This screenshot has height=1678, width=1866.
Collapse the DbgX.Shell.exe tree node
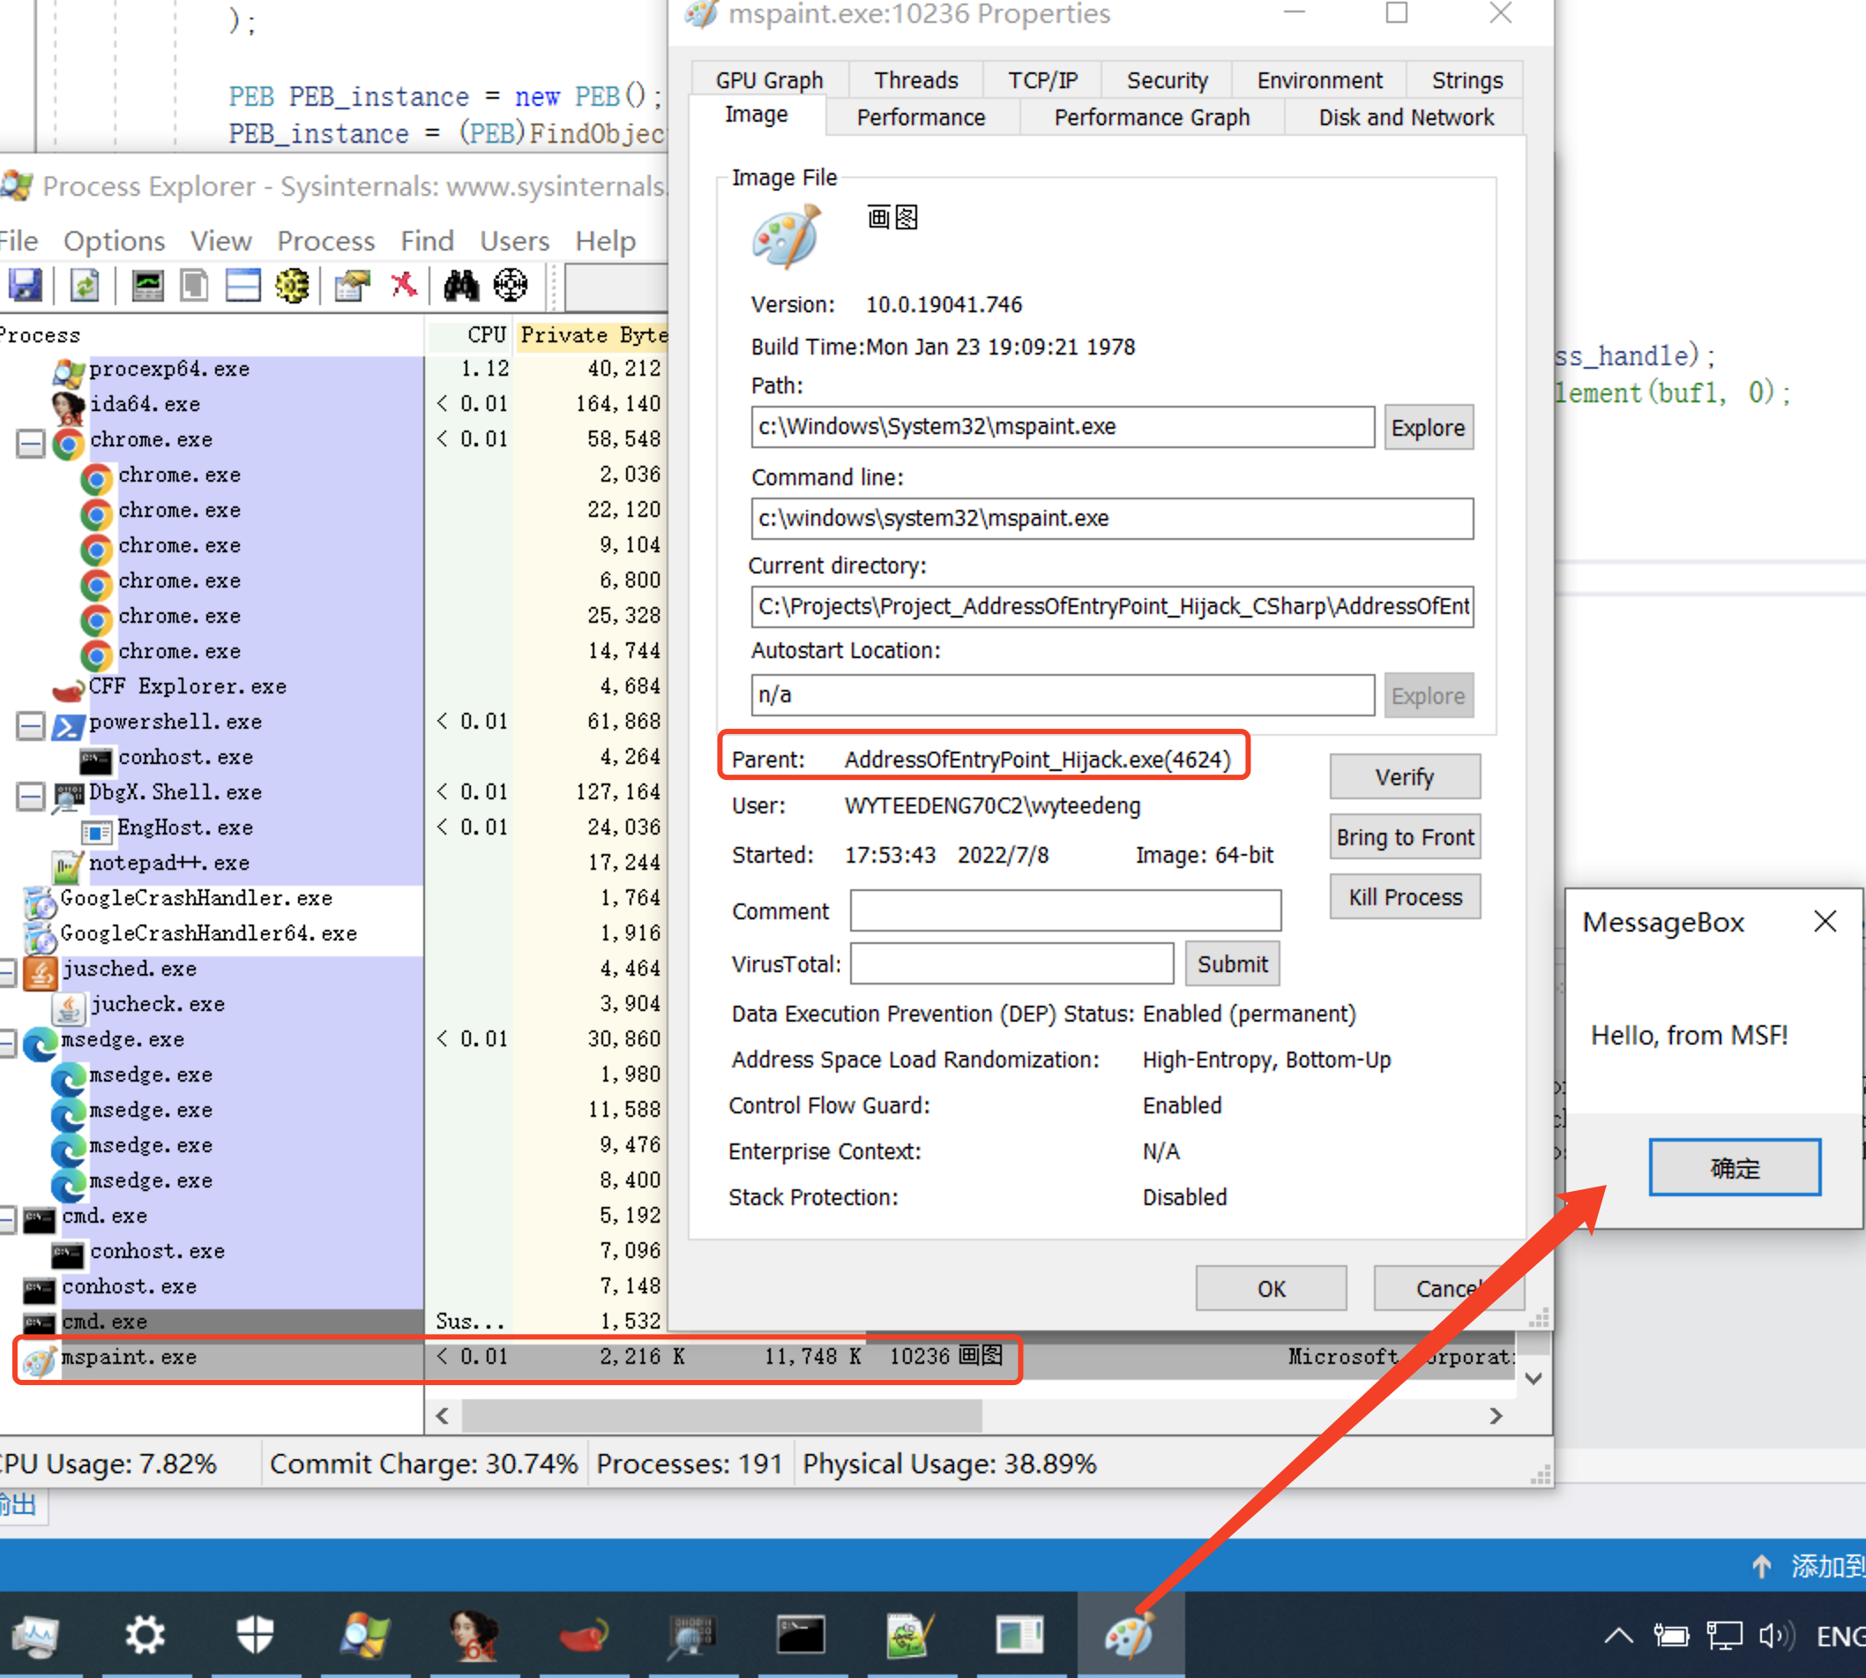(x=30, y=795)
